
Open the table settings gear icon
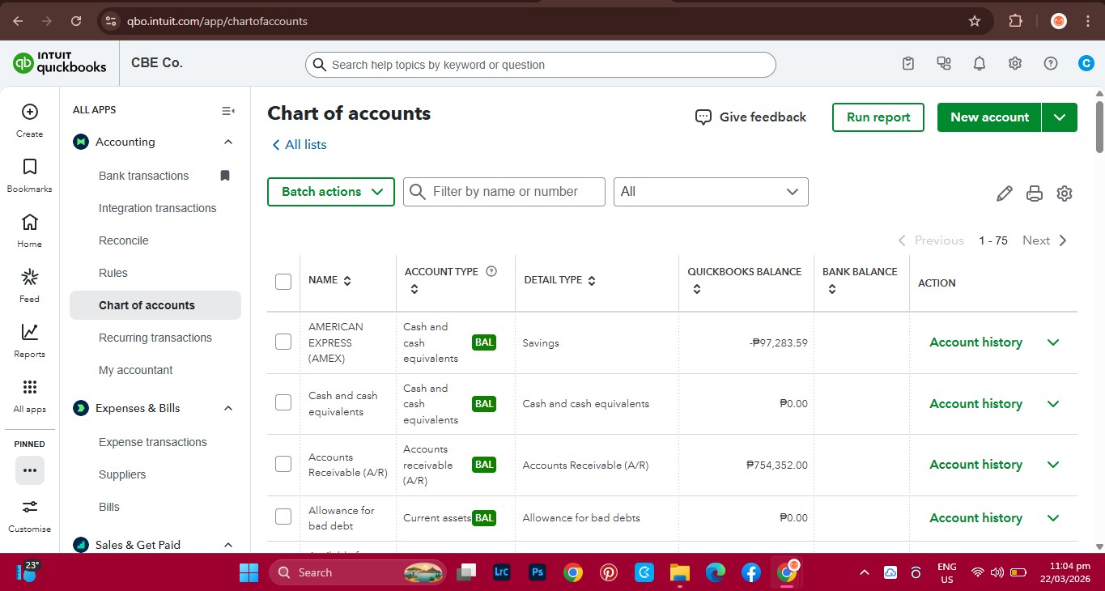click(1065, 193)
